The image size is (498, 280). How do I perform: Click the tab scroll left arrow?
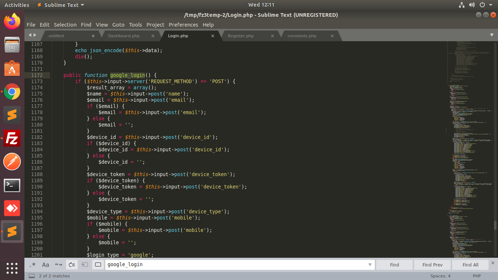click(x=30, y=35)
